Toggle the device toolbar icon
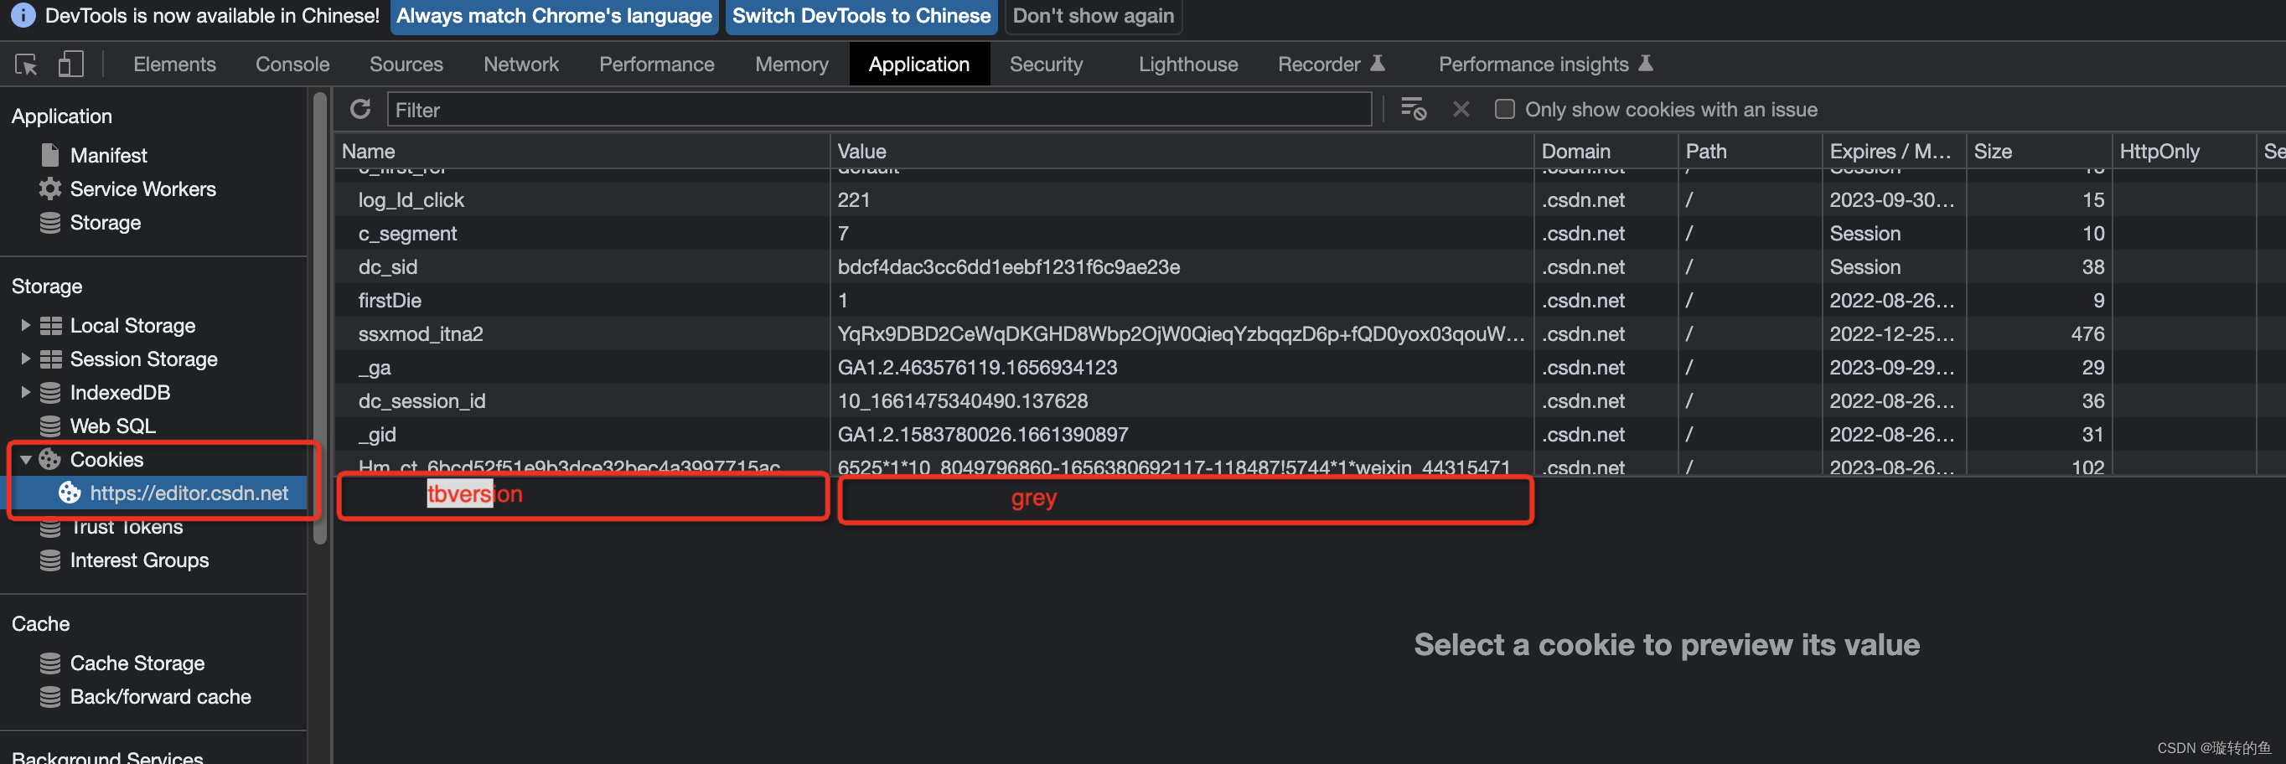 (x=70, y=64)
